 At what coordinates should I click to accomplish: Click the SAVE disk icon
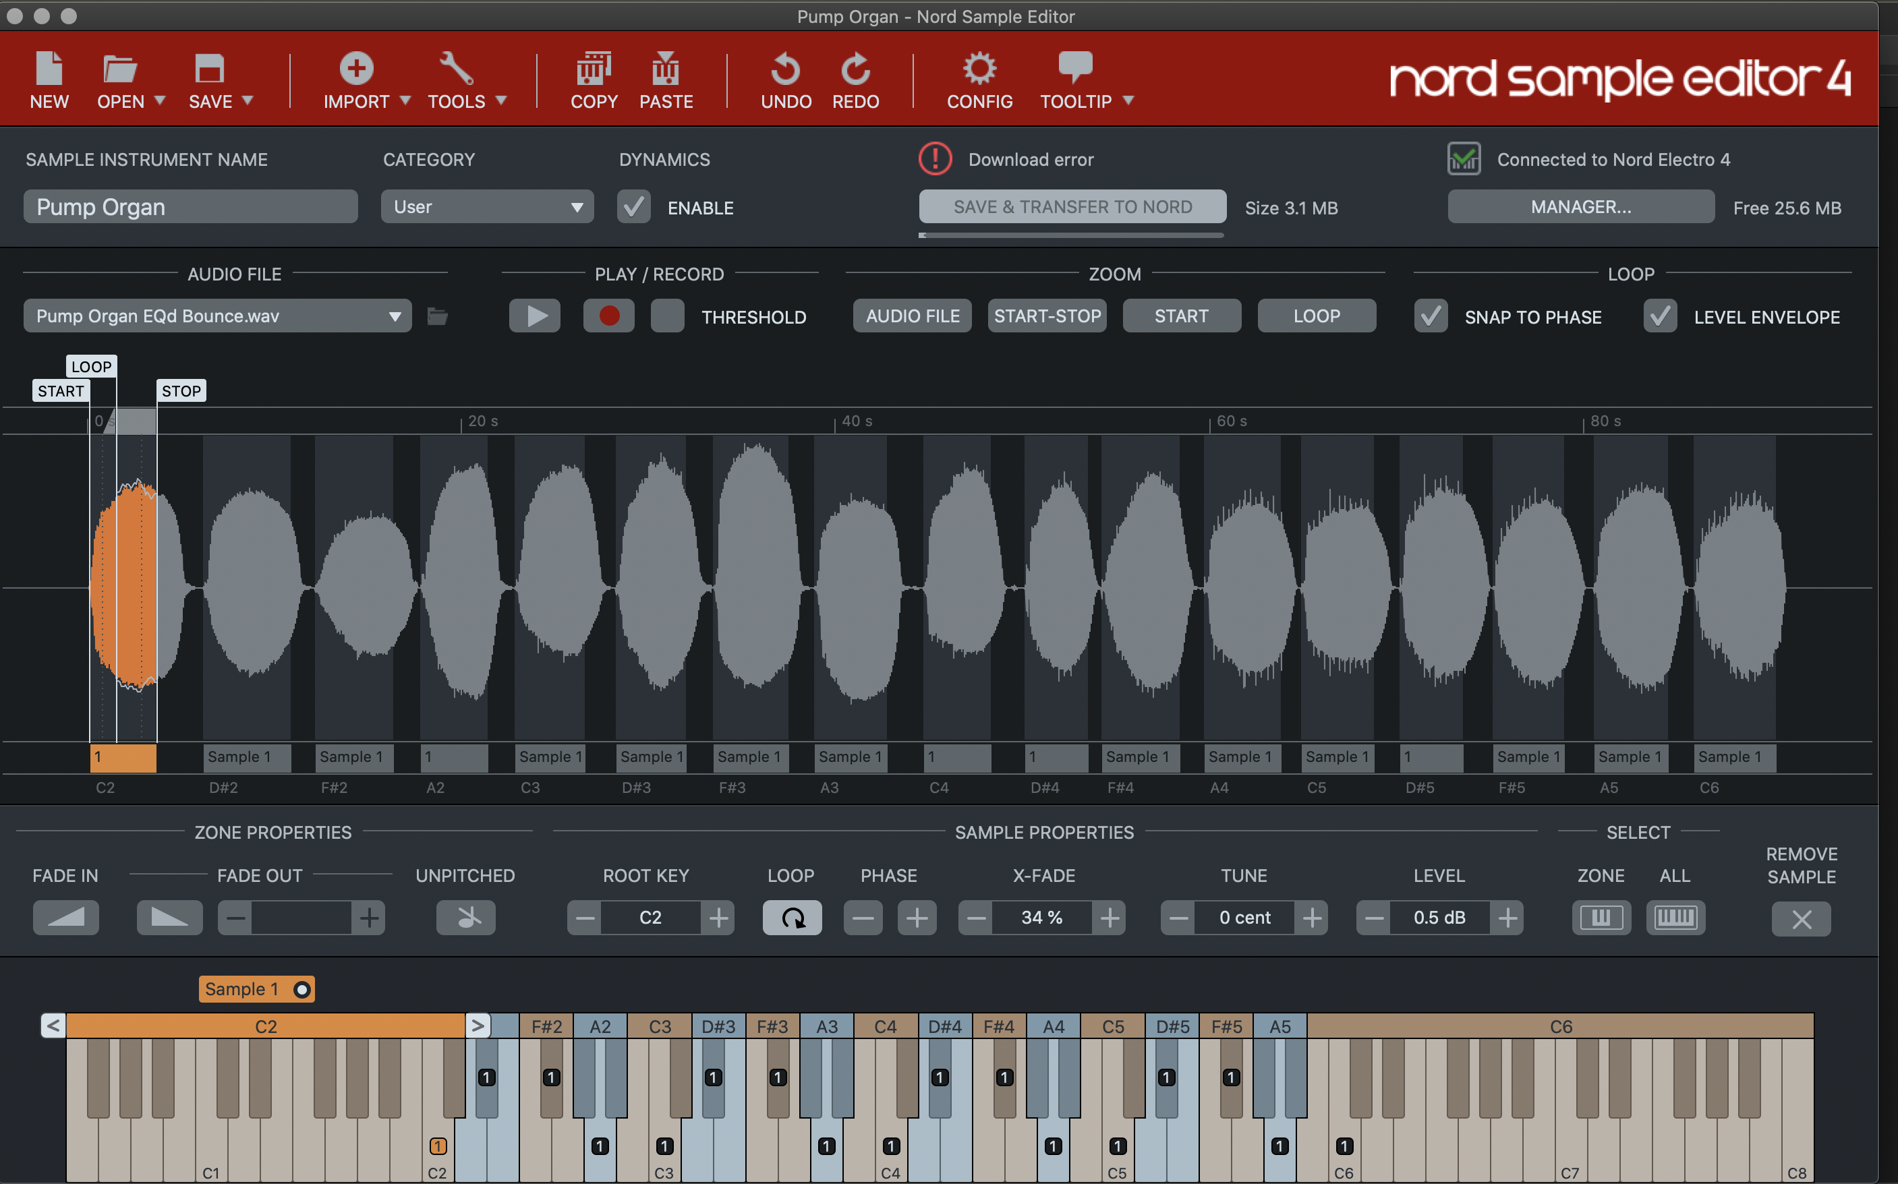(x=209, y=68)
